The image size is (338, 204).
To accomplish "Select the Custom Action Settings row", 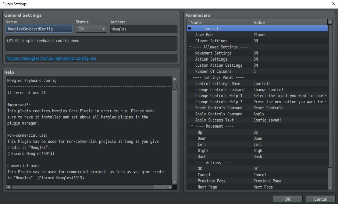I will point(257,65).
